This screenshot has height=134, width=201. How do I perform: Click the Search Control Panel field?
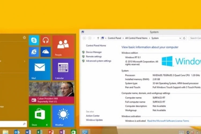tap(195, 38)
